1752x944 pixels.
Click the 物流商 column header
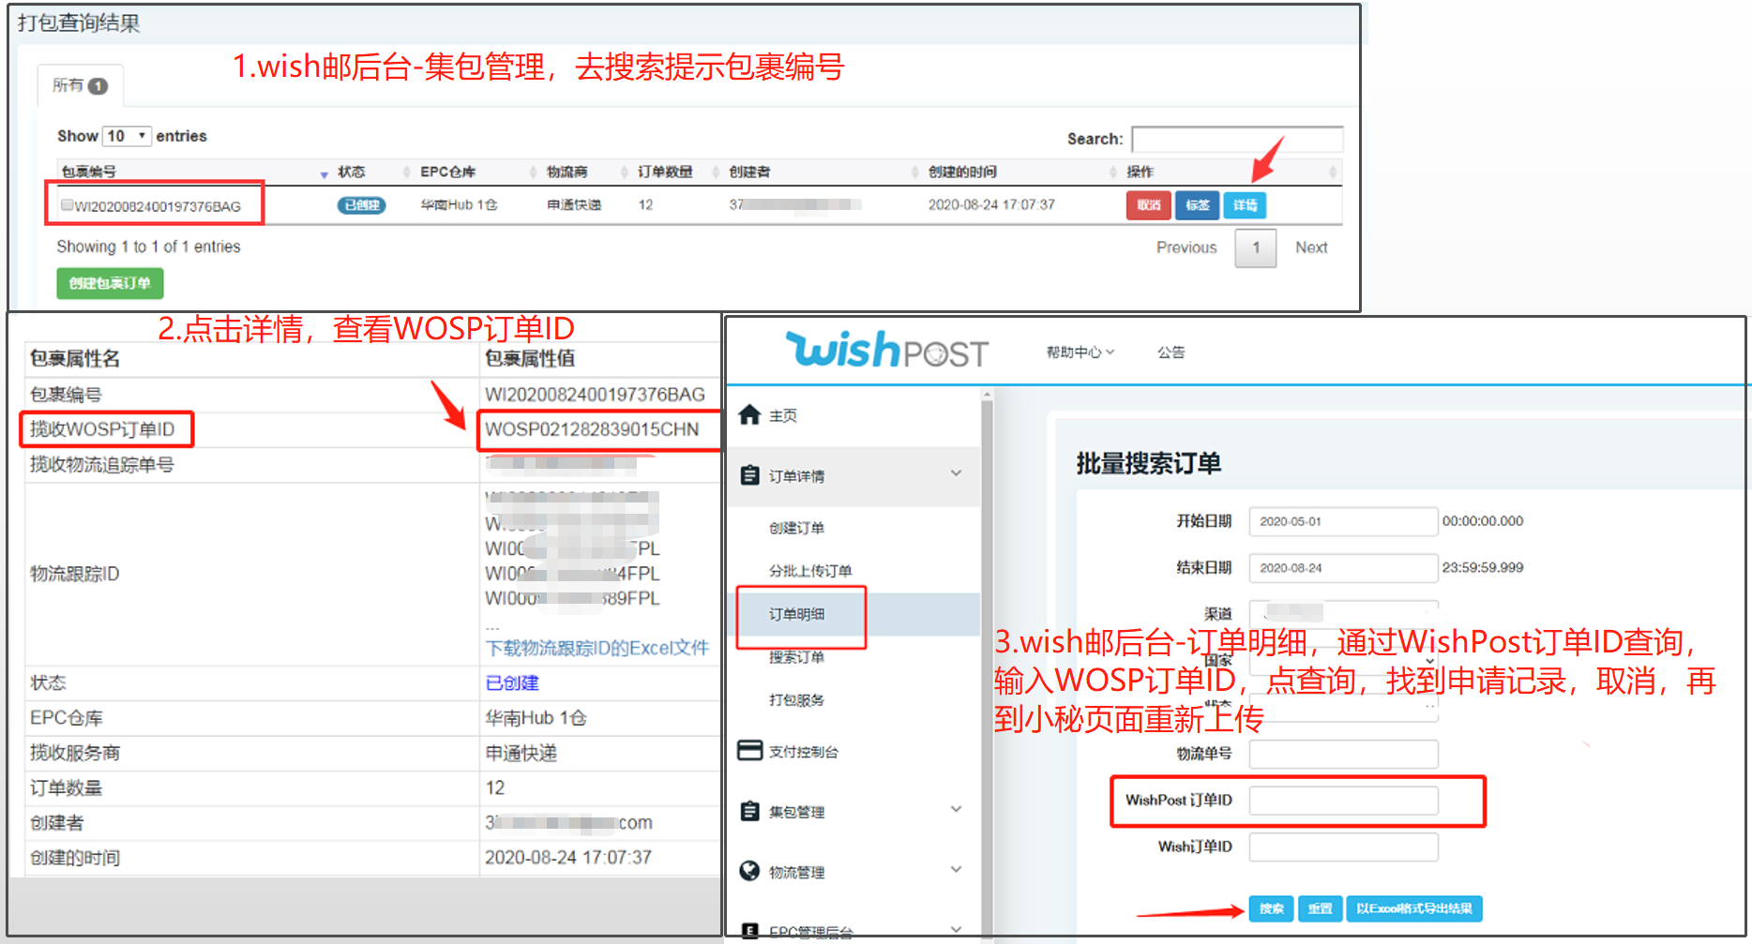(x=567, y=172)
